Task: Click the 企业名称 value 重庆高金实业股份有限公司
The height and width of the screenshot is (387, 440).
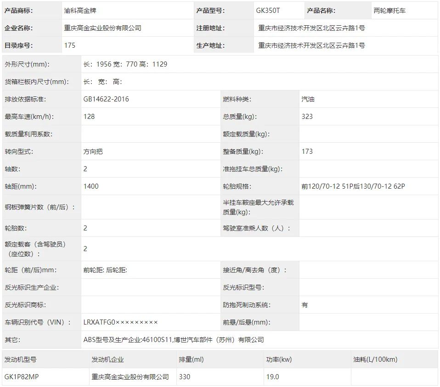Action: tap(103, 28)
